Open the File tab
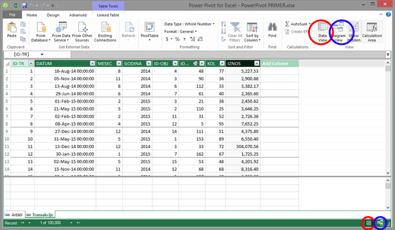 click(x=12, y=15)
